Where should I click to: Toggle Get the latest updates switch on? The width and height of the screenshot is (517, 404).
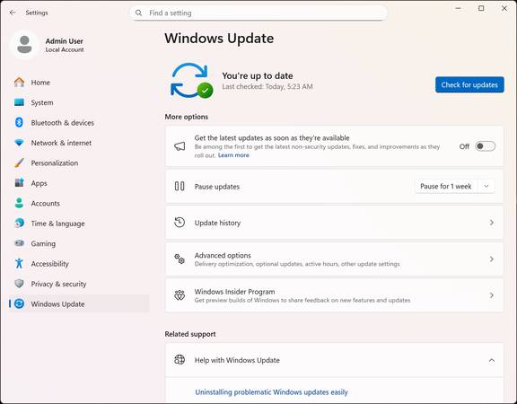(485, 146)
